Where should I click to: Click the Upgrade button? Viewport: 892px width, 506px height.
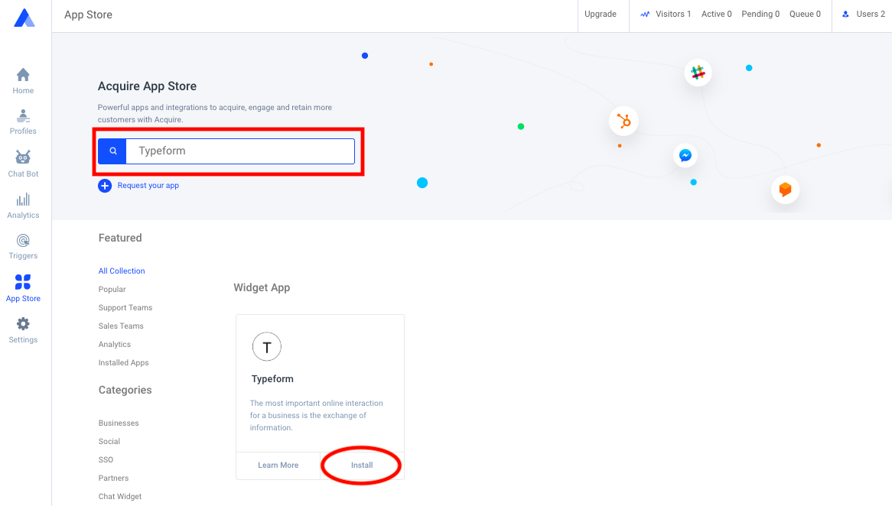tap(601, 15)
